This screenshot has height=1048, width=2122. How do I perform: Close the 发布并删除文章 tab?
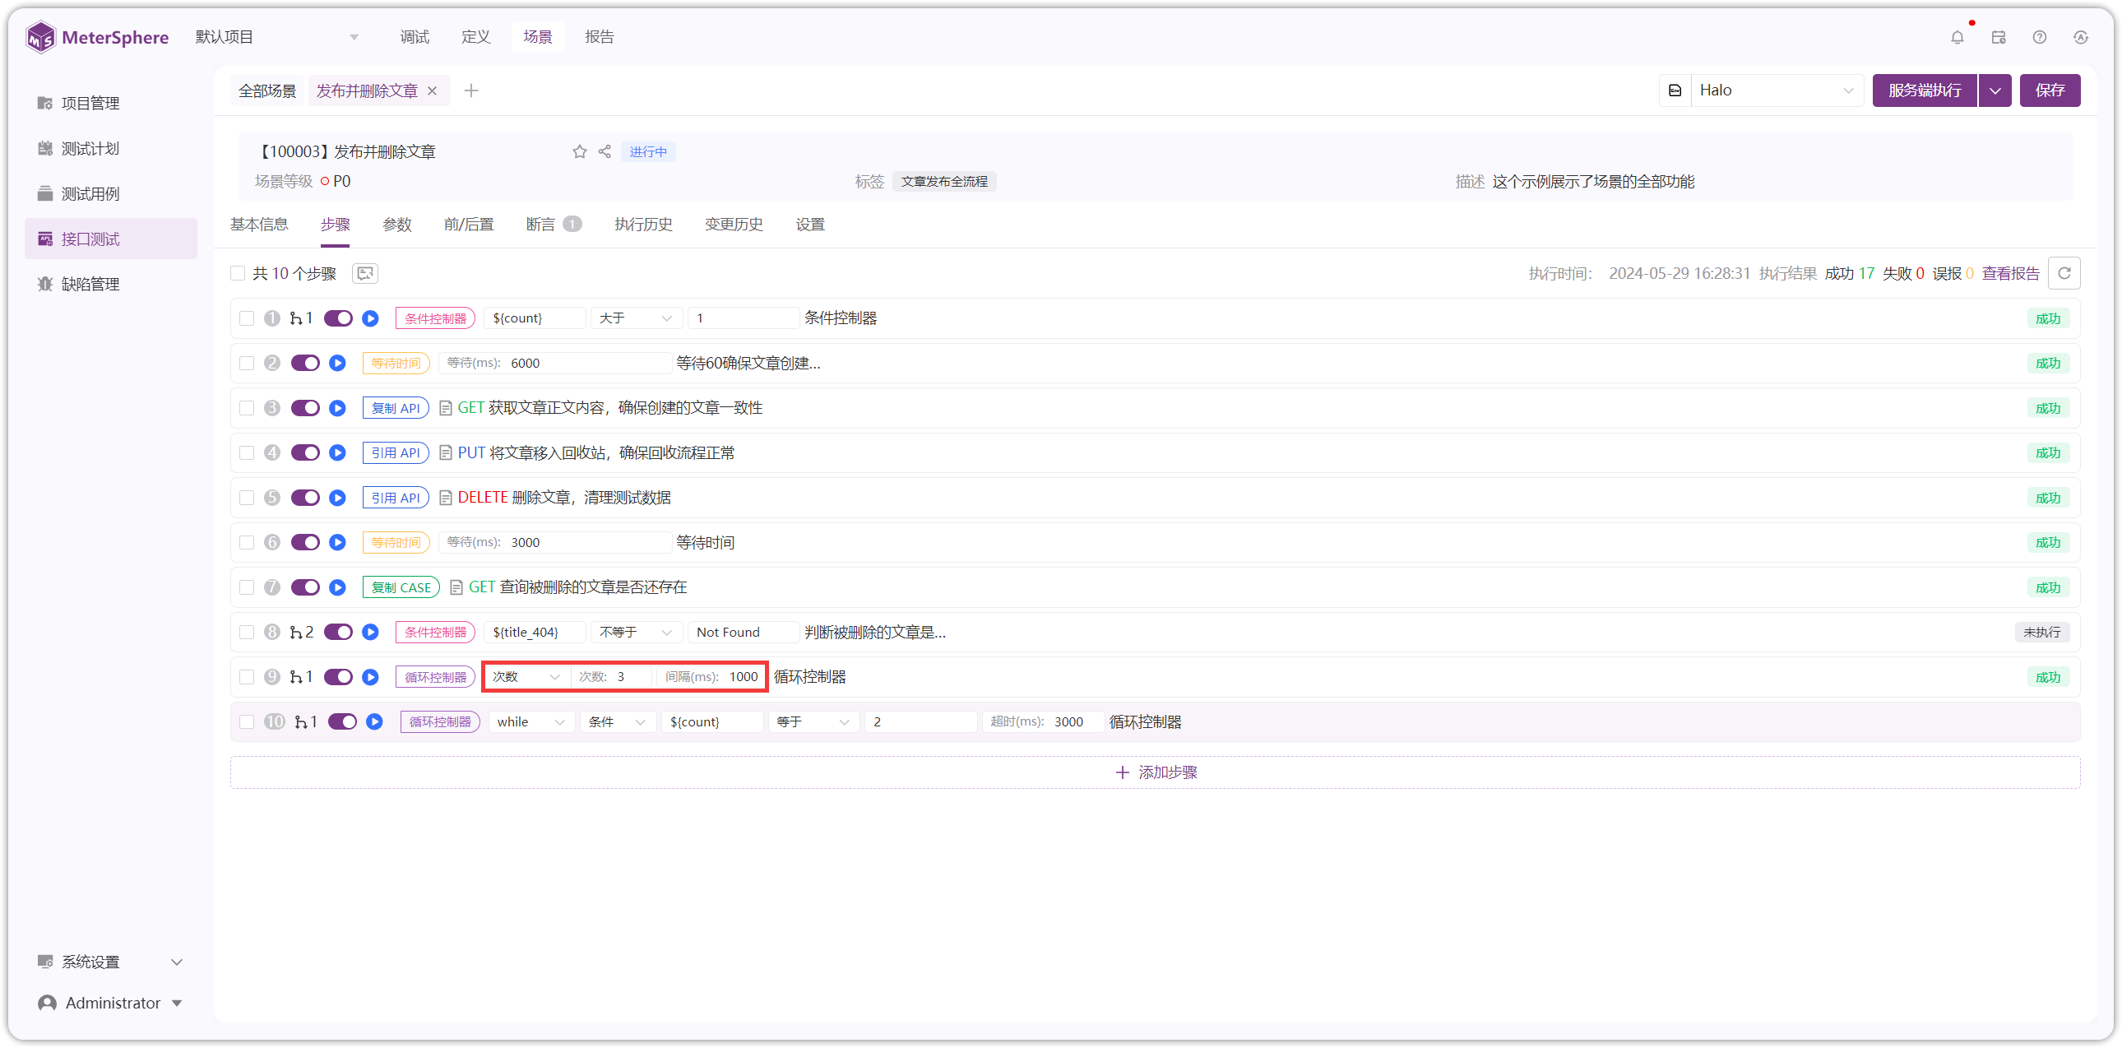coord(433,90)
